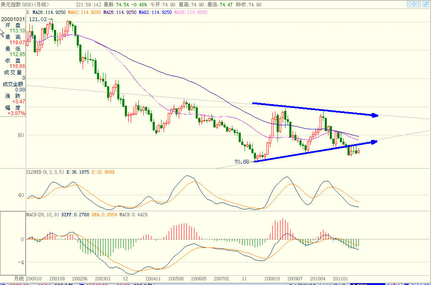Click the 成交量 label in the side panel

13,73
